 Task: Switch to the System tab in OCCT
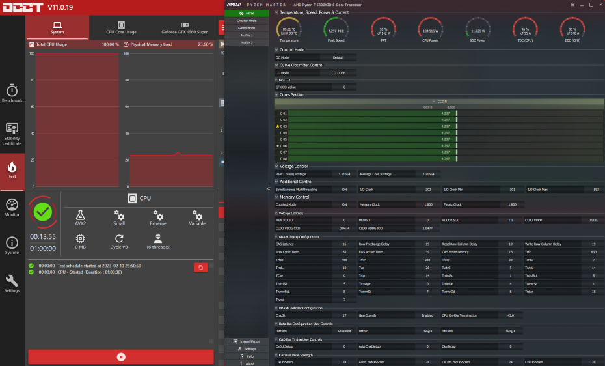(x=57, y=28)
